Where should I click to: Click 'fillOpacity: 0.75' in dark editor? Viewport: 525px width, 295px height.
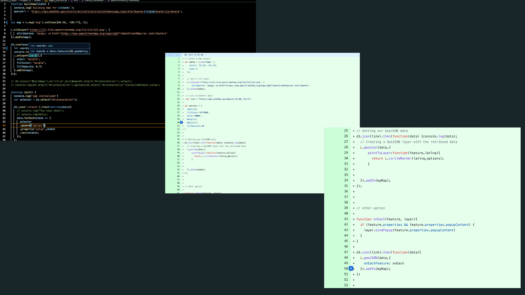[x=29, y=66]
